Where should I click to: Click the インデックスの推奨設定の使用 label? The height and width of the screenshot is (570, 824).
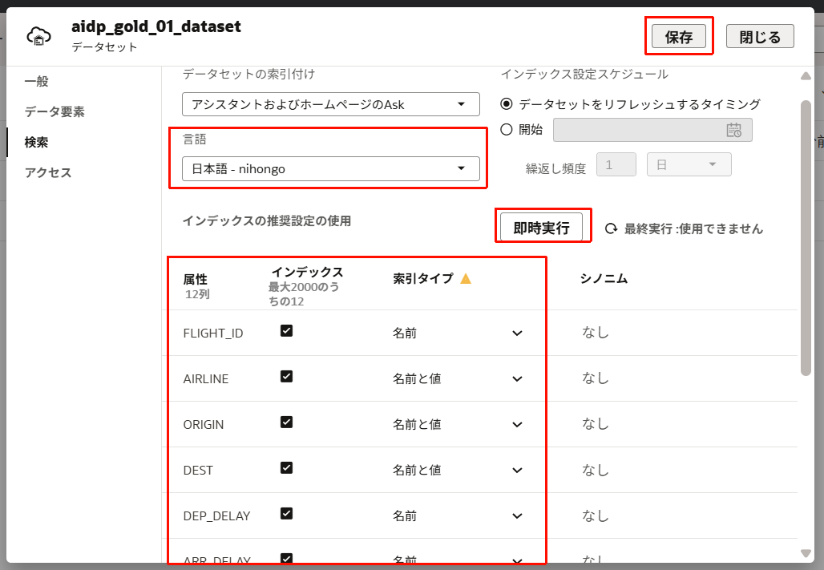(267, 220)
